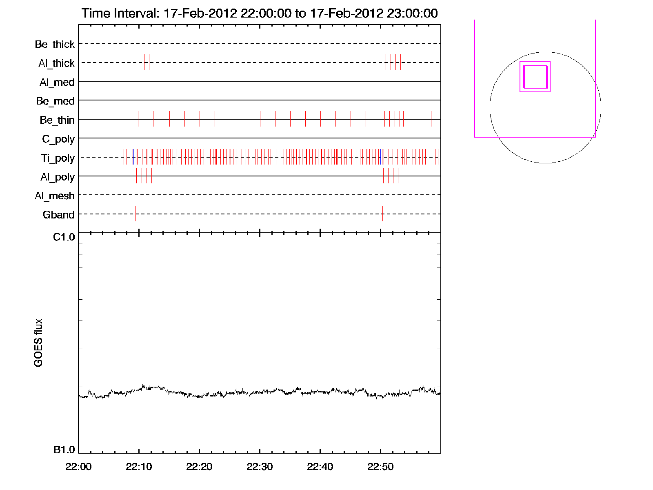This screenshot has width=653, height=490.
Task: Click the first red marker on Al_thick row
Action: [139, 62]
